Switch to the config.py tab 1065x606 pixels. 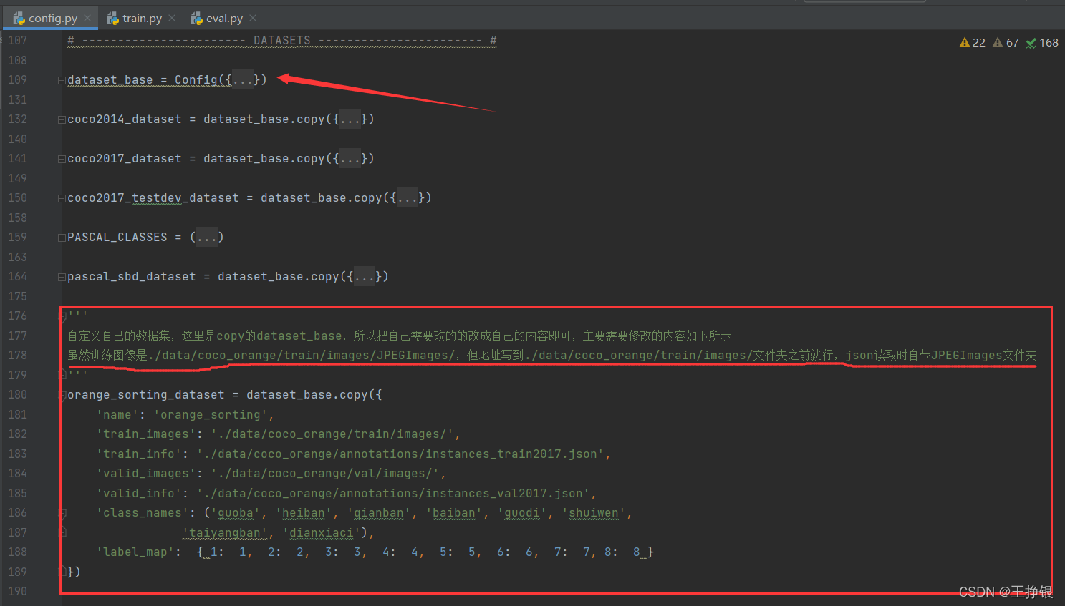[x=52, y=18]
